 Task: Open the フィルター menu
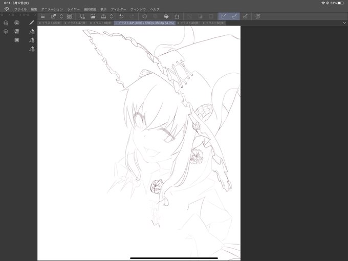[119, 9]
